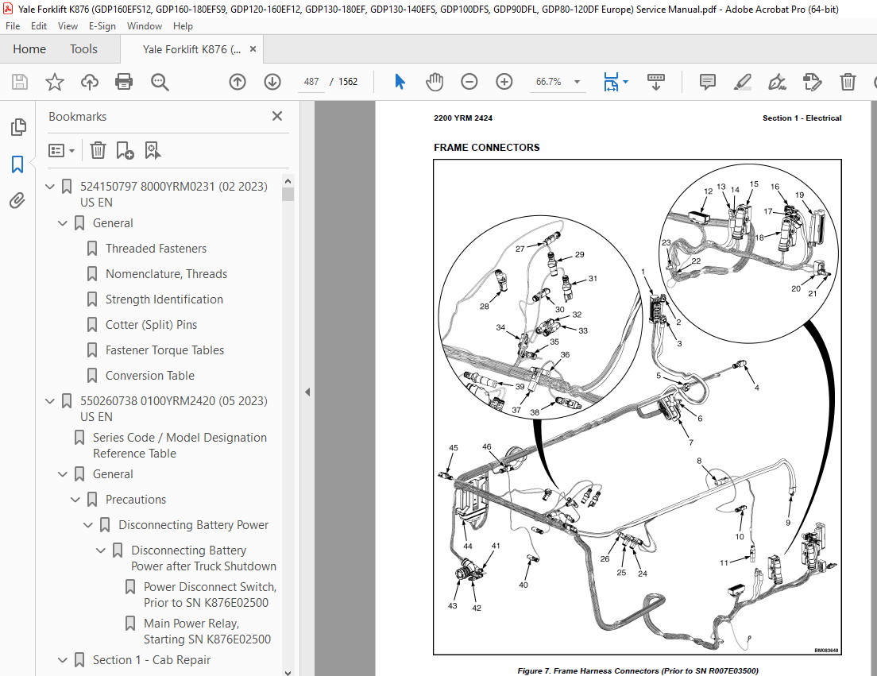The height and width of the screenshot is (676, 877).
Task: Open the attachments paperclip icon
Action: 17,200
